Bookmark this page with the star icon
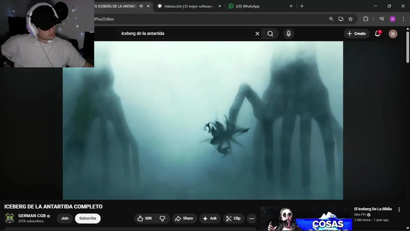 coord(351,19)
